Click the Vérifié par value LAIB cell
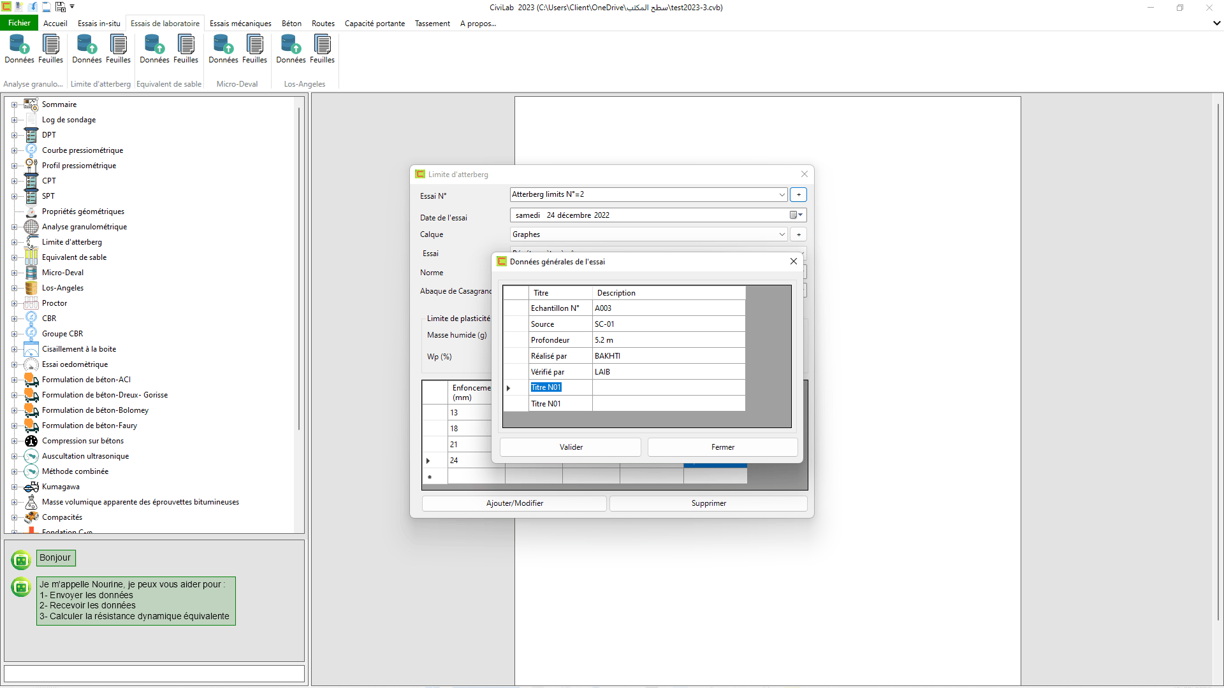The width and height of the screenshot is (1224, 688). click(x=668, y=372)
